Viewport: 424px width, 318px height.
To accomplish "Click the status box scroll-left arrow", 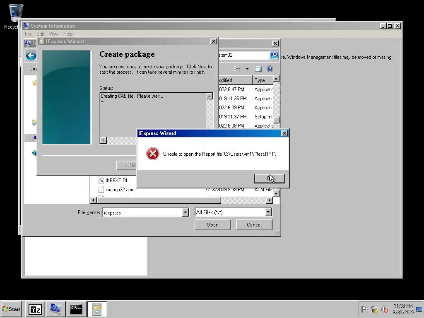I will pyautogui.click(x=103, y=140).
